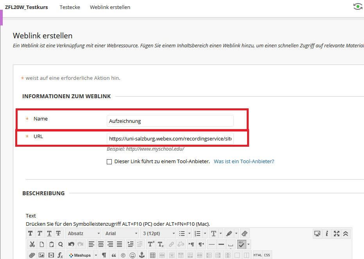Center align the text
The height and width of the screenshot is (259, 364).
point(101,245)
